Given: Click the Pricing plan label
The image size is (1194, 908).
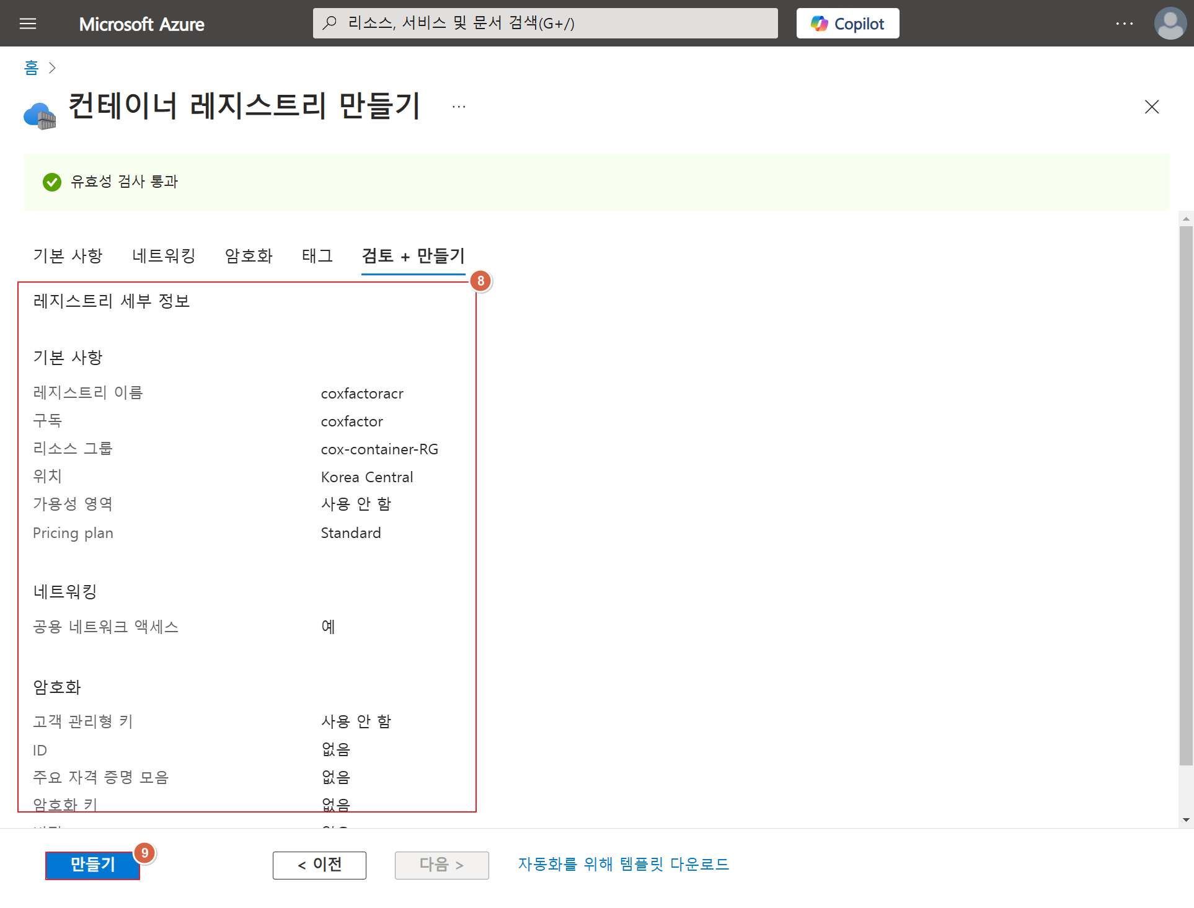Looking at the screenshot, I should (73, 533).
